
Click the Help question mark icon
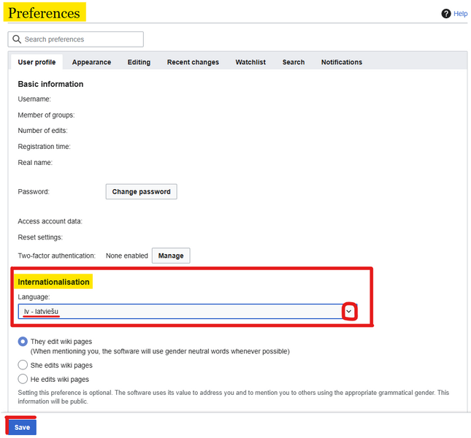(x=446, y=13)
